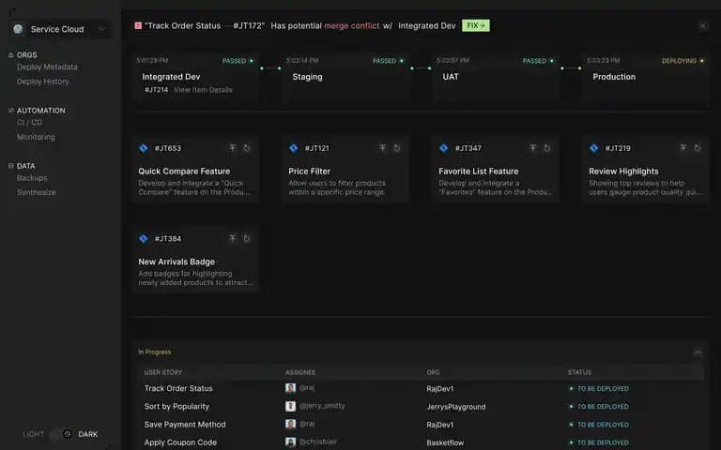This screenshot has height=450, width=721.
Task: Click refresh icon on #JT121 card
Action: (x=397, y=148)
